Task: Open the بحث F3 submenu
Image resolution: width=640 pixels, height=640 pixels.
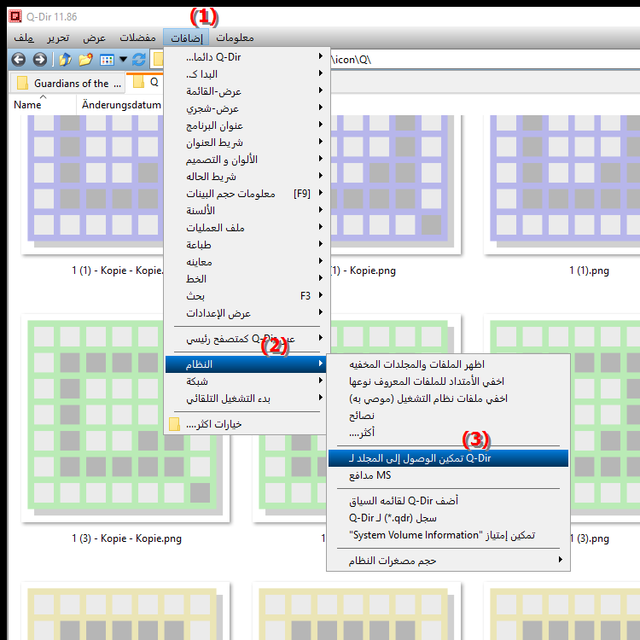Action: coord(247,296)
